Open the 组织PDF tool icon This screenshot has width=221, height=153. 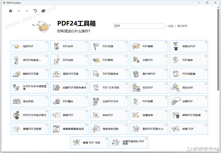pyautogui.click(x=16, y=46)
